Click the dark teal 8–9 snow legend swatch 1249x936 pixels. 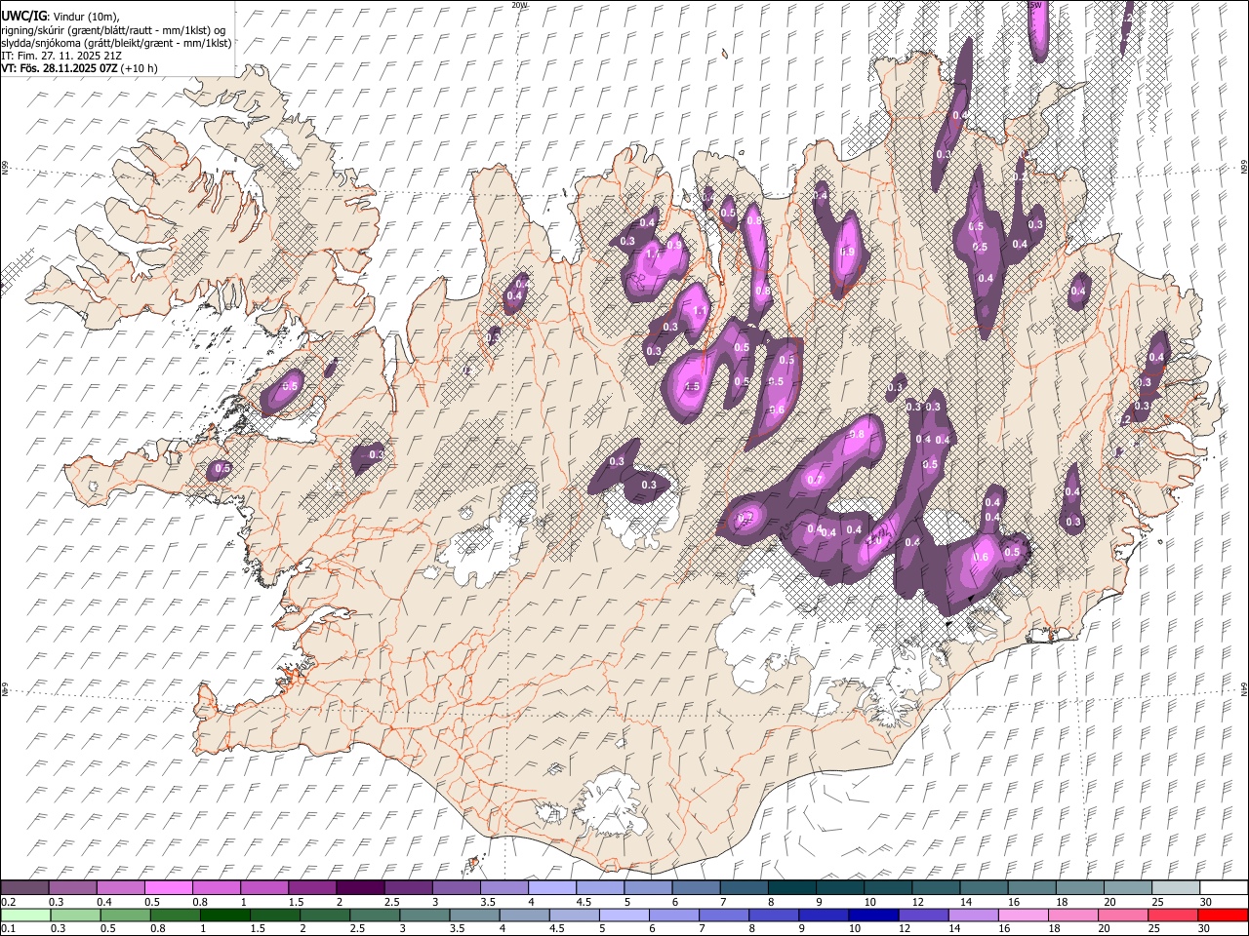792,888
